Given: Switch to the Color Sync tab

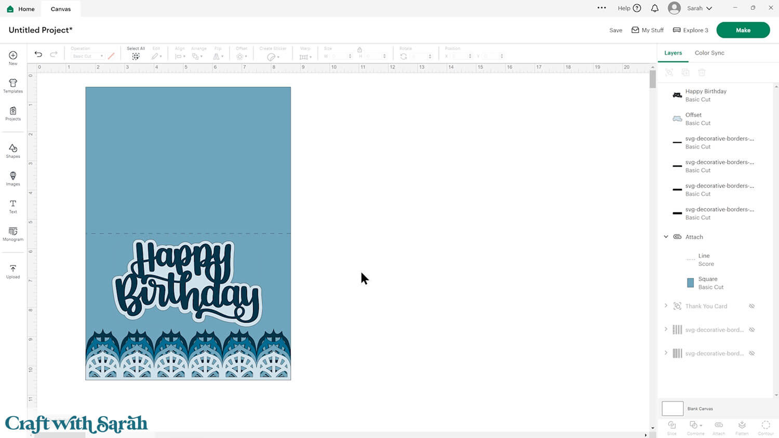Looking at the screenshot, I should (x=709, y=53).
